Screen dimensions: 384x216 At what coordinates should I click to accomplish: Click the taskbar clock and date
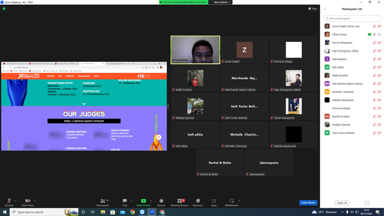[x=366, y=212]
